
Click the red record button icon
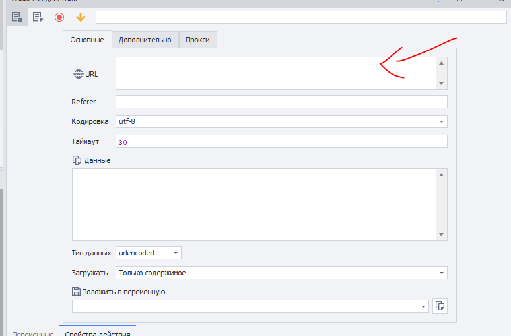tap(59, 17)
